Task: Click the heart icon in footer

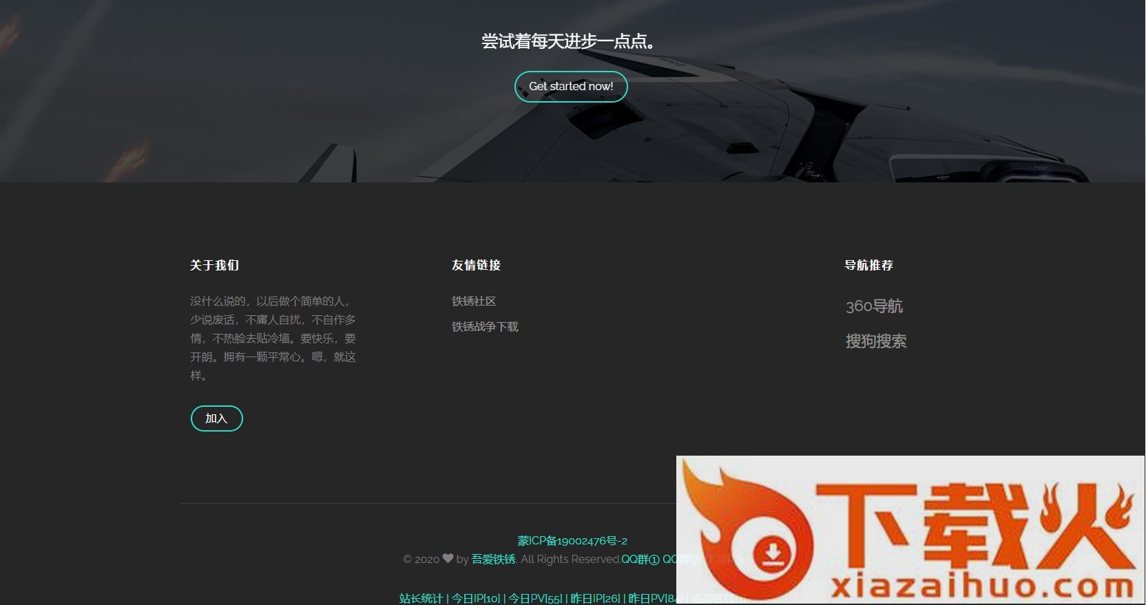Action: click(448, 559)
